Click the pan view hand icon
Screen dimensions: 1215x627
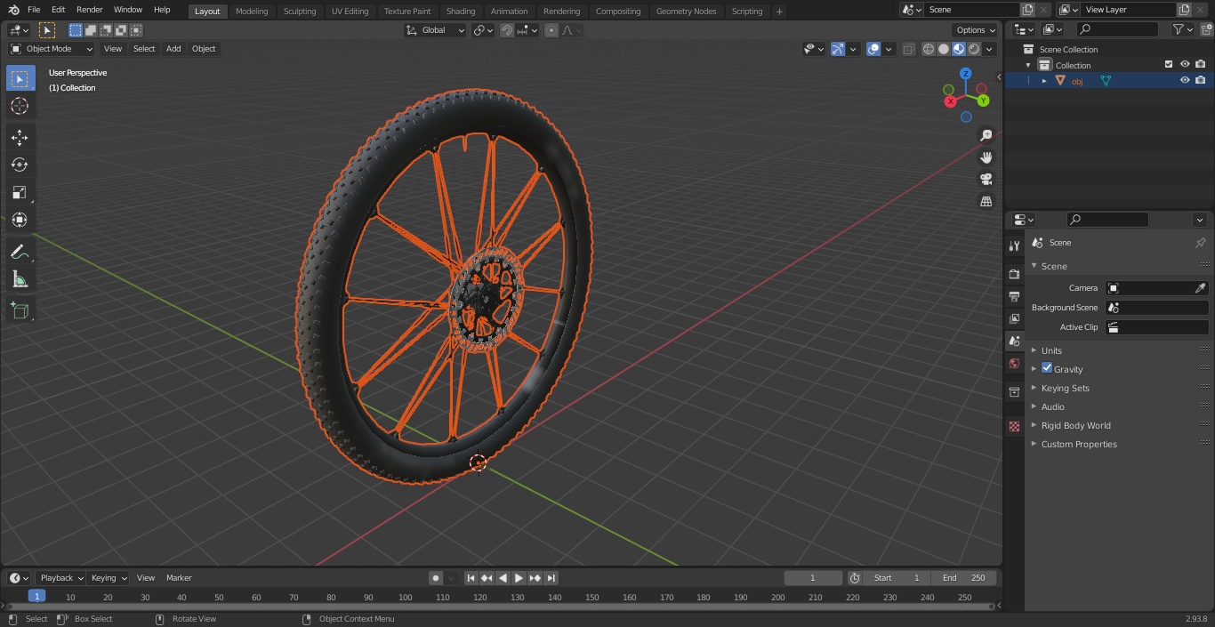[986, 157]
